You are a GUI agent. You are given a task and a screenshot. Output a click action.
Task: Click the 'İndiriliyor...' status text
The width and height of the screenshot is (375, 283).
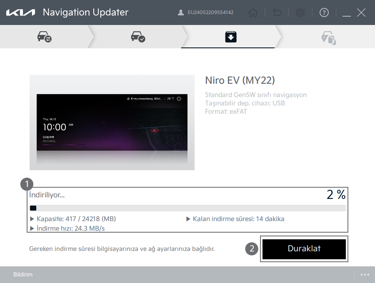(x=47, y=195)
